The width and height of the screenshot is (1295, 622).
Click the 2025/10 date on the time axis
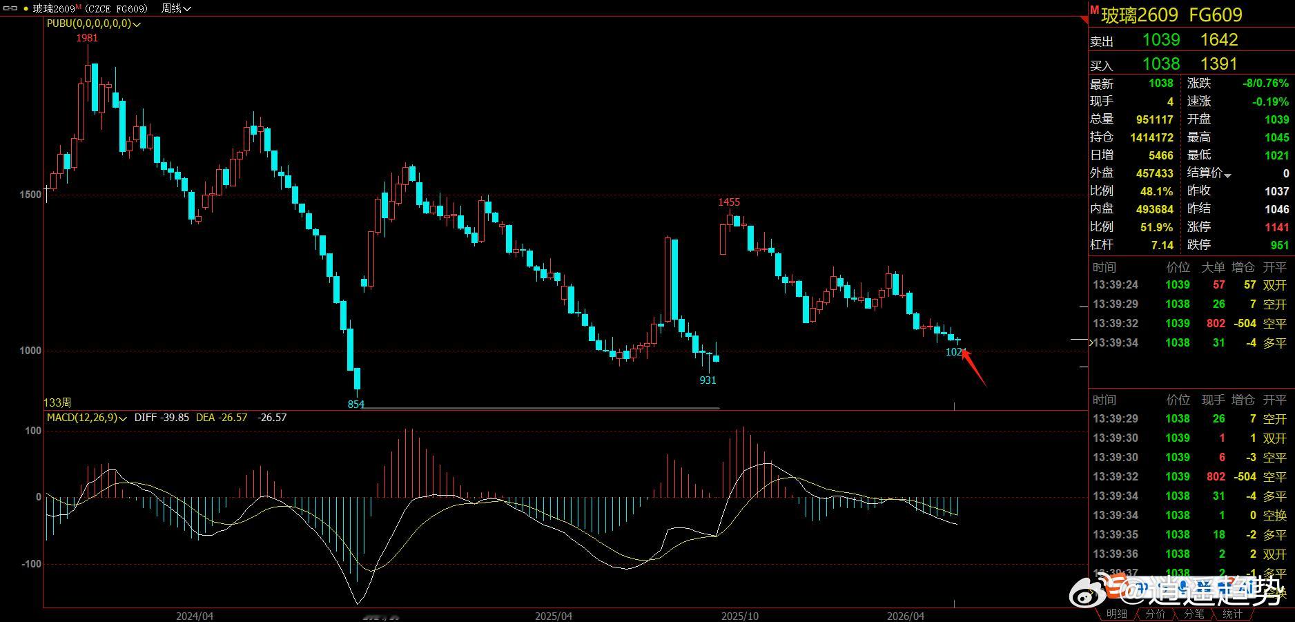click(739, 616)
